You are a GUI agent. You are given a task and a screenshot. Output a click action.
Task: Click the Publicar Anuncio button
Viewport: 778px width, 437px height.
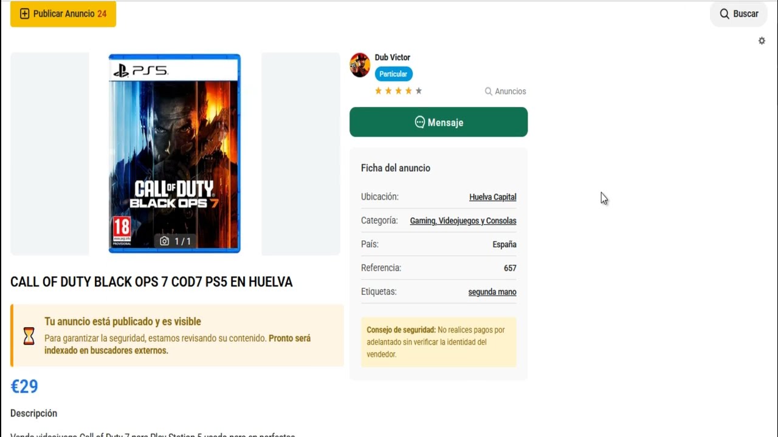tap(63, 13)
